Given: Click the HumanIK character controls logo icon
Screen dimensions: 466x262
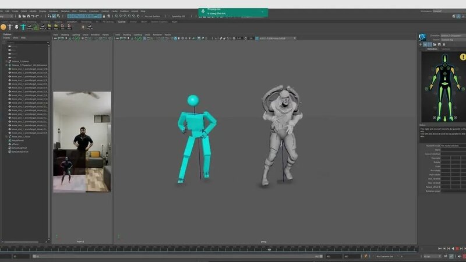Looking at the screenshot, I should [x=422, y=37].
